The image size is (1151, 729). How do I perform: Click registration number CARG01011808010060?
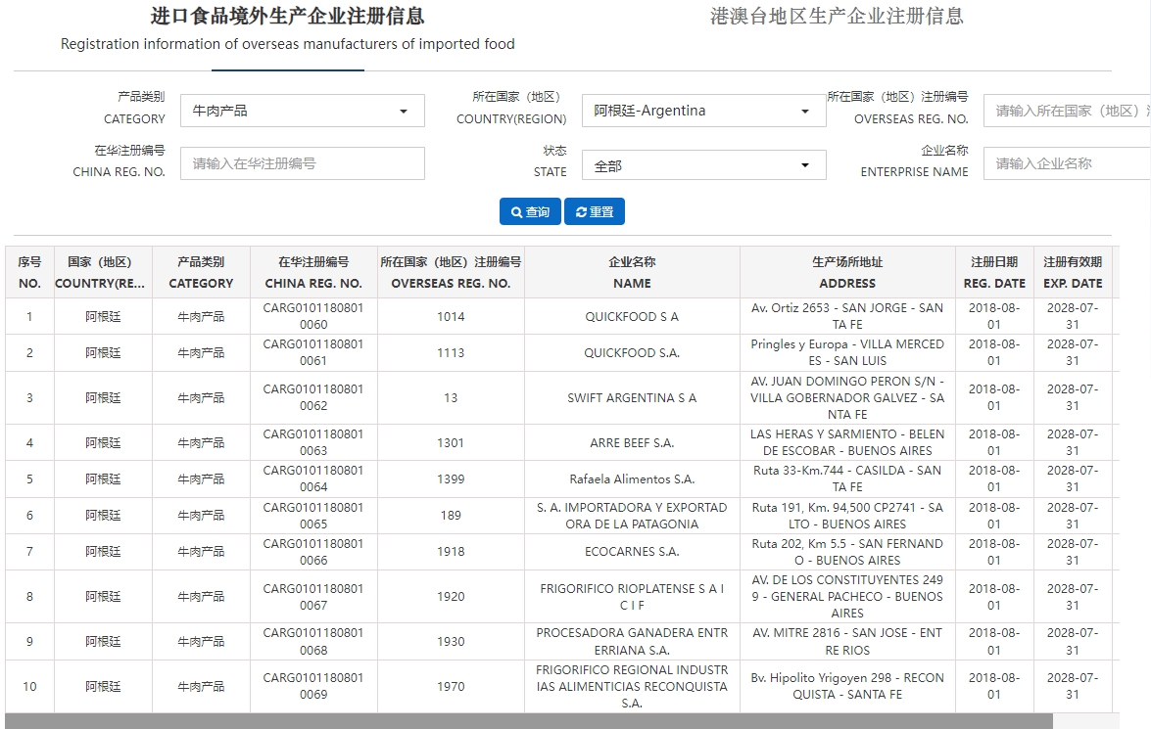pyautogui.click(x=314, y=316)
